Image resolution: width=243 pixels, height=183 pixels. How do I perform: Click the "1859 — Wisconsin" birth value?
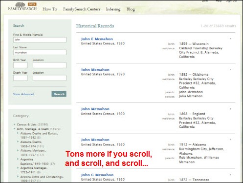point(194,44)
